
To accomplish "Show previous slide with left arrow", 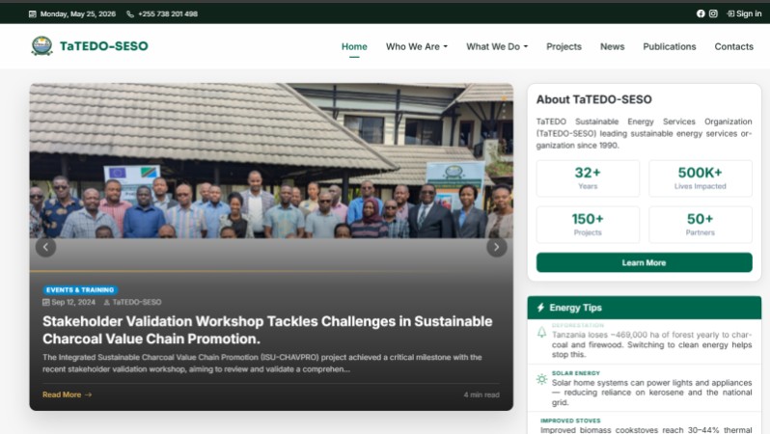I will tap(45, 247).
